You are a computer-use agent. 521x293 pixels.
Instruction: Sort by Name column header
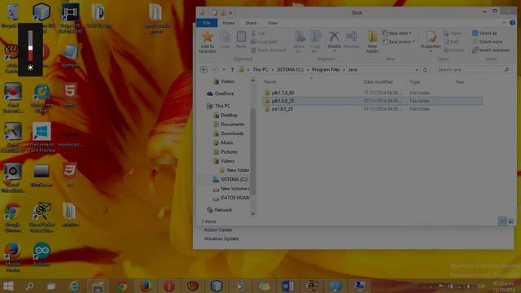269,81
